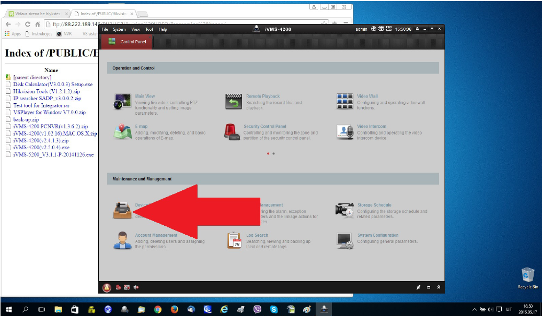
Task: Click the alarm warning icon in iVMS status bar
Action: [x=107, y=287]
